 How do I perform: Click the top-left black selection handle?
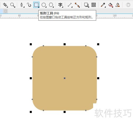31,44
